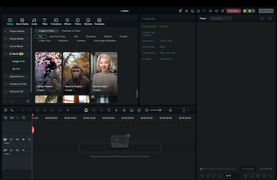The height and width of the screenshot is (180, 277).
Task: Open the AI copilot face icon
Action: [86, 110]
